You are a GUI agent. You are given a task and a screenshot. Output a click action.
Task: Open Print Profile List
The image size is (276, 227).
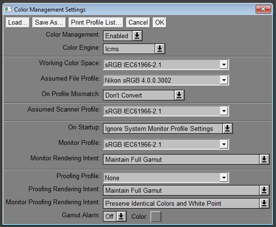pos(96,22)
